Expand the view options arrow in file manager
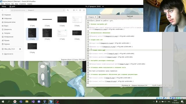This screenshot has height=104, width=186. 77,10
